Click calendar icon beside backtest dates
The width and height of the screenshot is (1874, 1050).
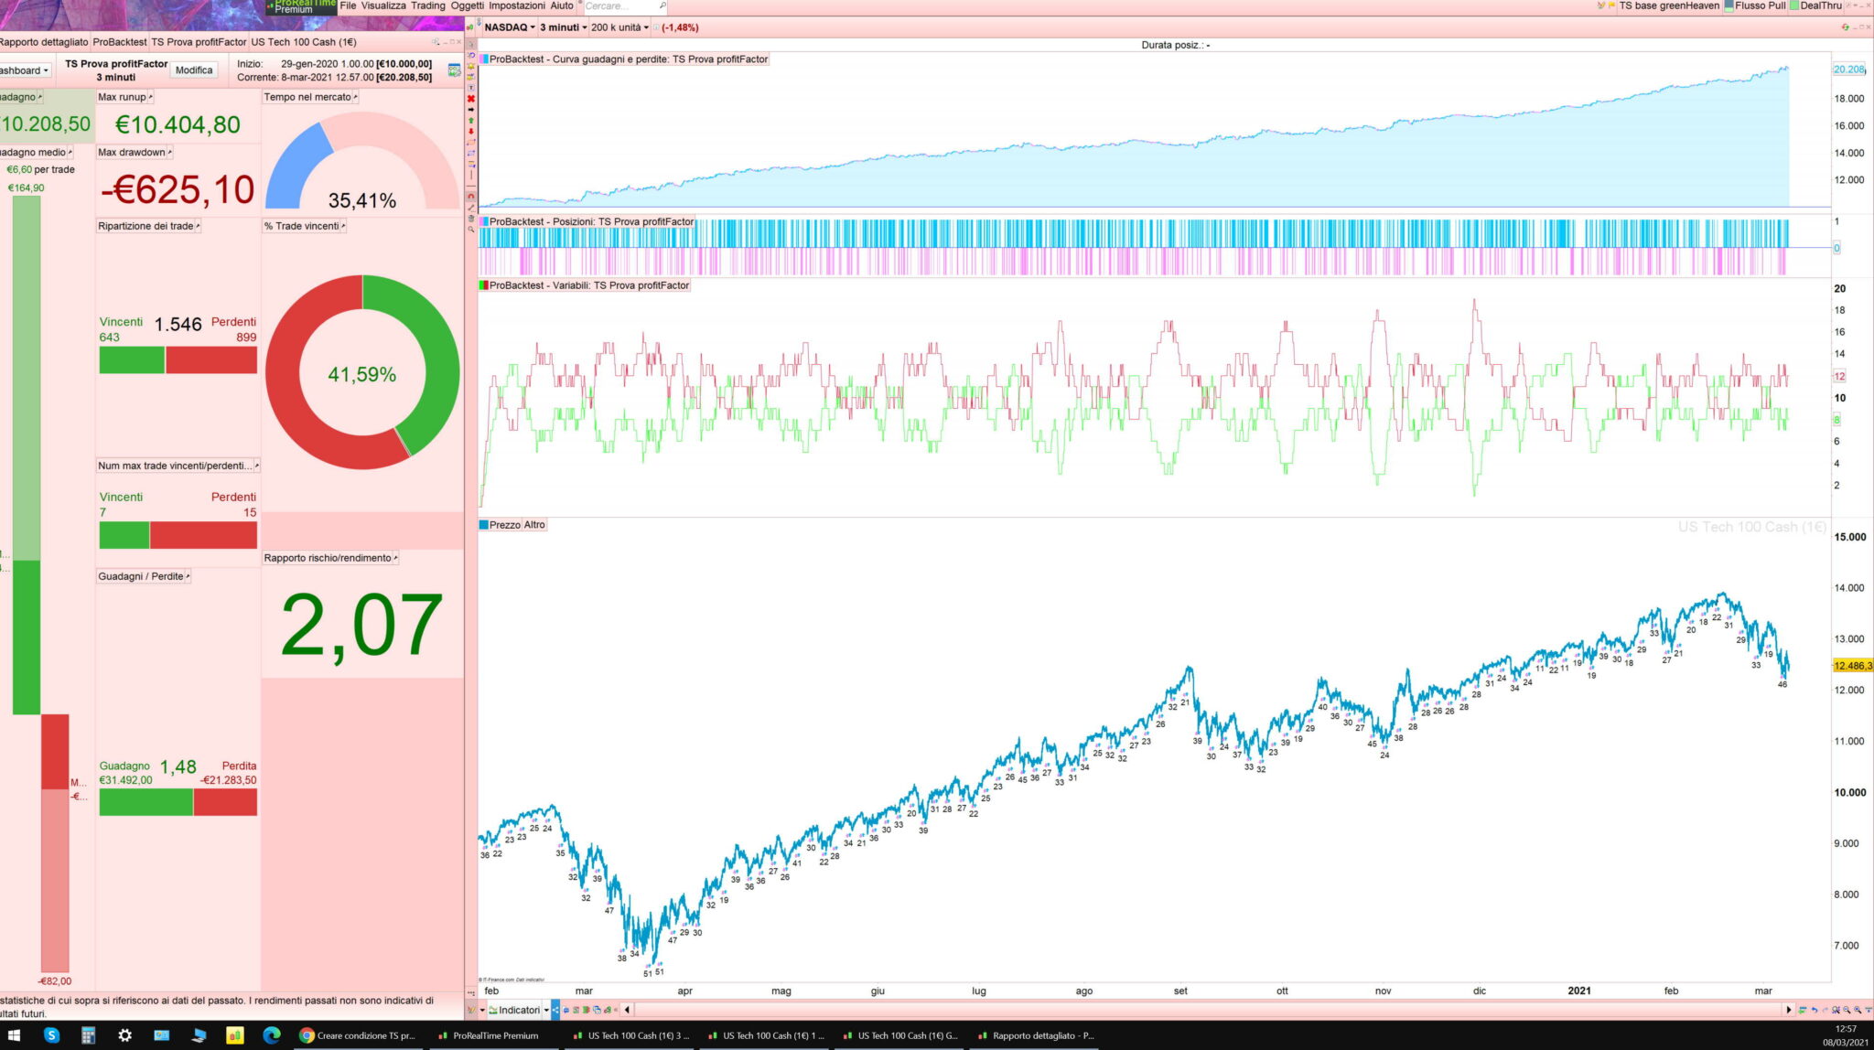pos(454,70)
